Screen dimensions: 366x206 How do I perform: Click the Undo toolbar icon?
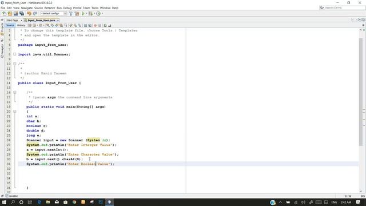click(29, 14)
